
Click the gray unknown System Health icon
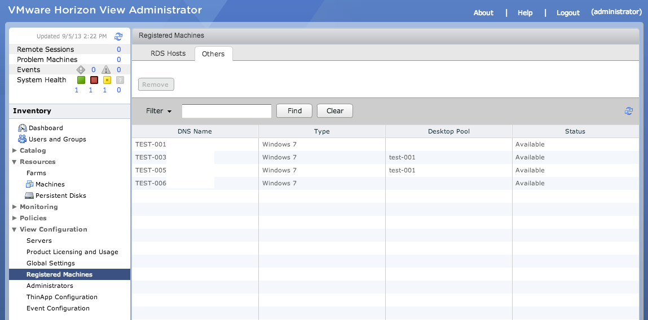click(120, 79)
